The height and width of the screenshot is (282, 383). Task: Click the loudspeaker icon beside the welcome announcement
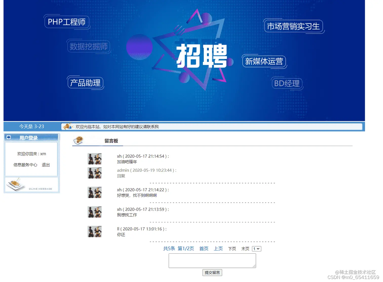[x=68, y=126]
